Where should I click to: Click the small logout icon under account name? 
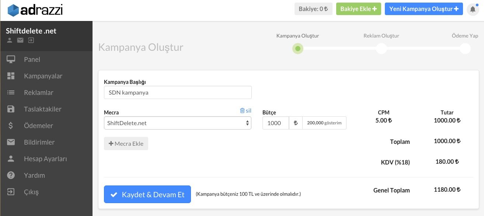(31, 40)
